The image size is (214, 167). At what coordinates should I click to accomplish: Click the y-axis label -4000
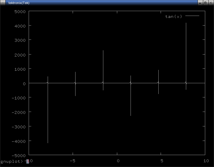(x=18, y=141)
